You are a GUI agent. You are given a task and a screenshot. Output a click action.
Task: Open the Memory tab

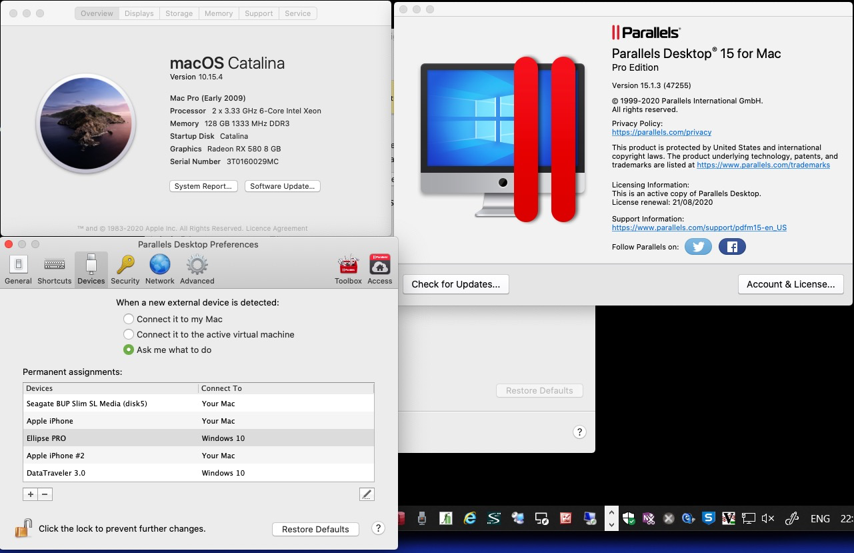tap(219, 13)
